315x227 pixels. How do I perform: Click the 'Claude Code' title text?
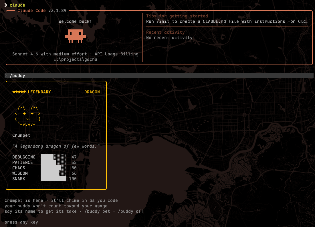(x=31, y=11)
